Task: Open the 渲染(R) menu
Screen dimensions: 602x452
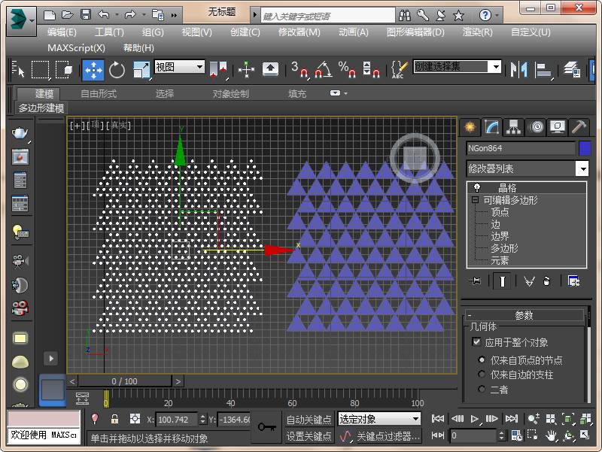Action: (x=477, y=32)
